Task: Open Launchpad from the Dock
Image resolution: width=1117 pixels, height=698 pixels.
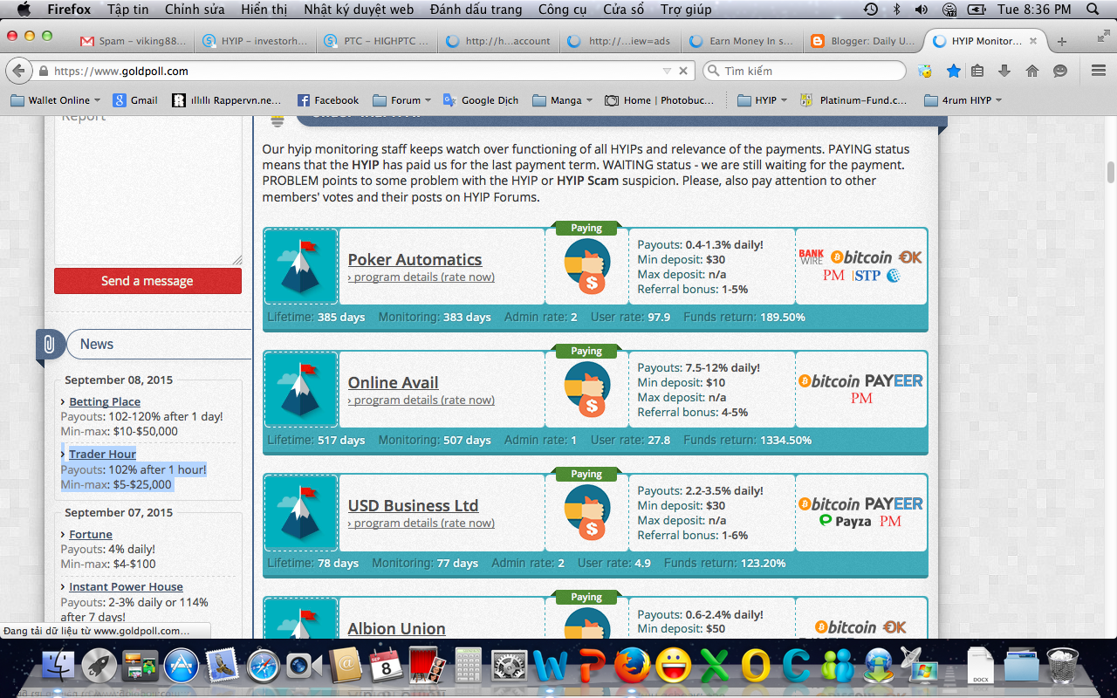Action: [99, 667]
